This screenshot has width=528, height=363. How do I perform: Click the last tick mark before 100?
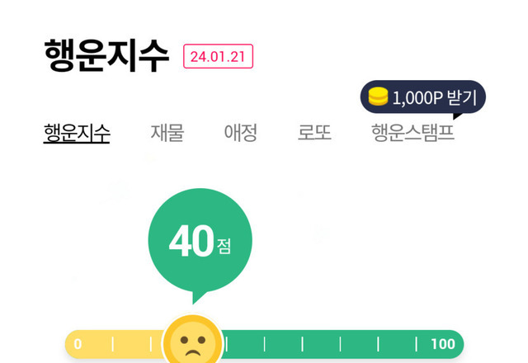[417, 344]
